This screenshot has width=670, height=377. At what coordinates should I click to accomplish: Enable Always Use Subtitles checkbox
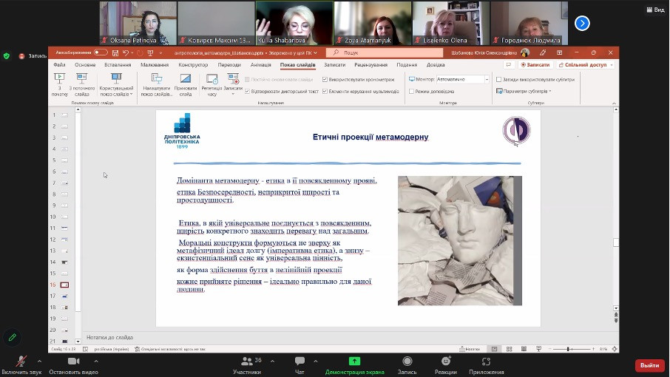coord(498,79)
